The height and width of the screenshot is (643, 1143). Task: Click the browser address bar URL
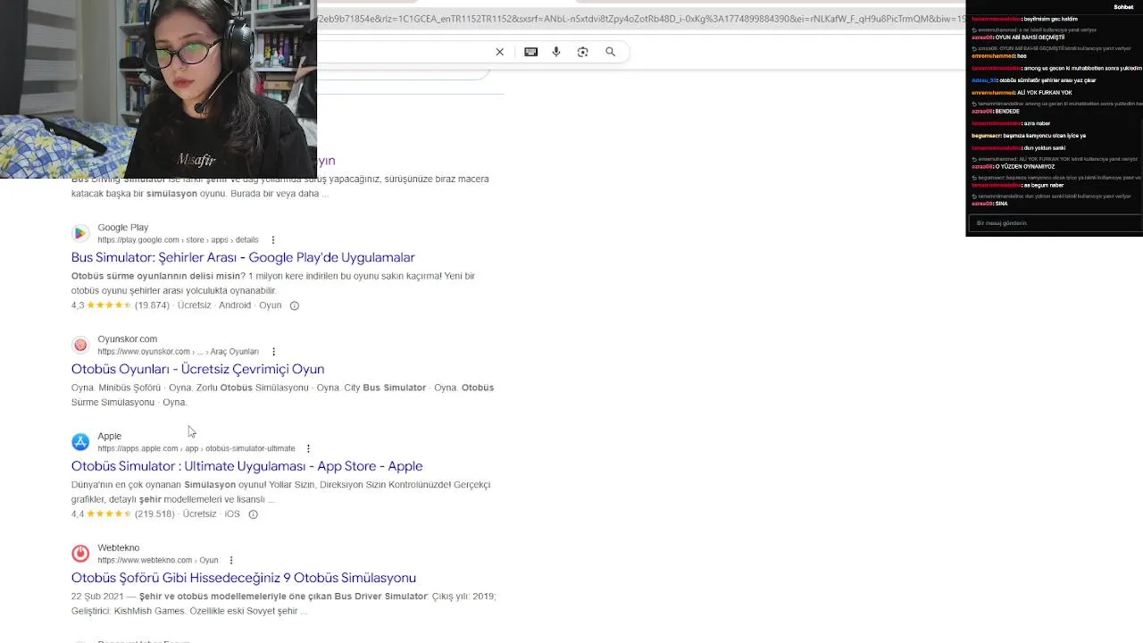pos(640,19)
